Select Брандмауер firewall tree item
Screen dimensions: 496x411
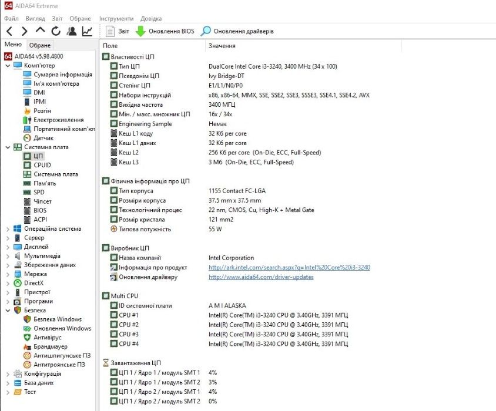coord(45,346)
